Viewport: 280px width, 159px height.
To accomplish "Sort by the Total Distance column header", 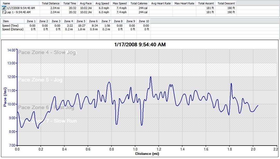I will [x=50, y=3].
